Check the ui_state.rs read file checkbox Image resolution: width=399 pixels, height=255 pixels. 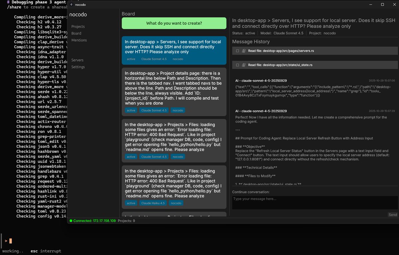237,65
